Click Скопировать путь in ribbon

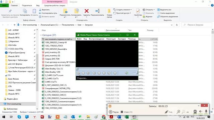[48, 13]
